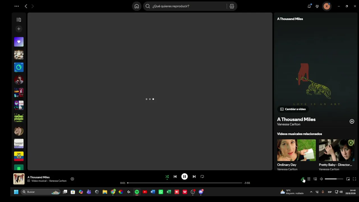
Task: Open File Explorer from taskbar
Action: point(105,192)
